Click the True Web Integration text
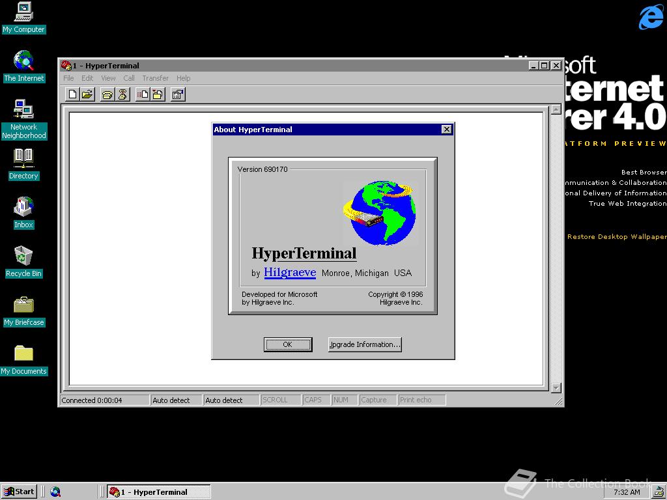This screenshot has height=500, width=667. (627, 203)
